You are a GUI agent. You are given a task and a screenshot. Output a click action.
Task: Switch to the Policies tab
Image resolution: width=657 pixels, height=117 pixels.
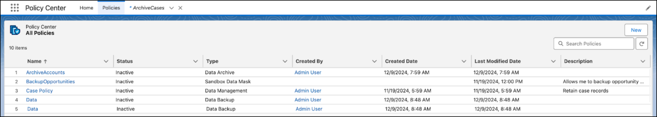[x=111, y=8]
